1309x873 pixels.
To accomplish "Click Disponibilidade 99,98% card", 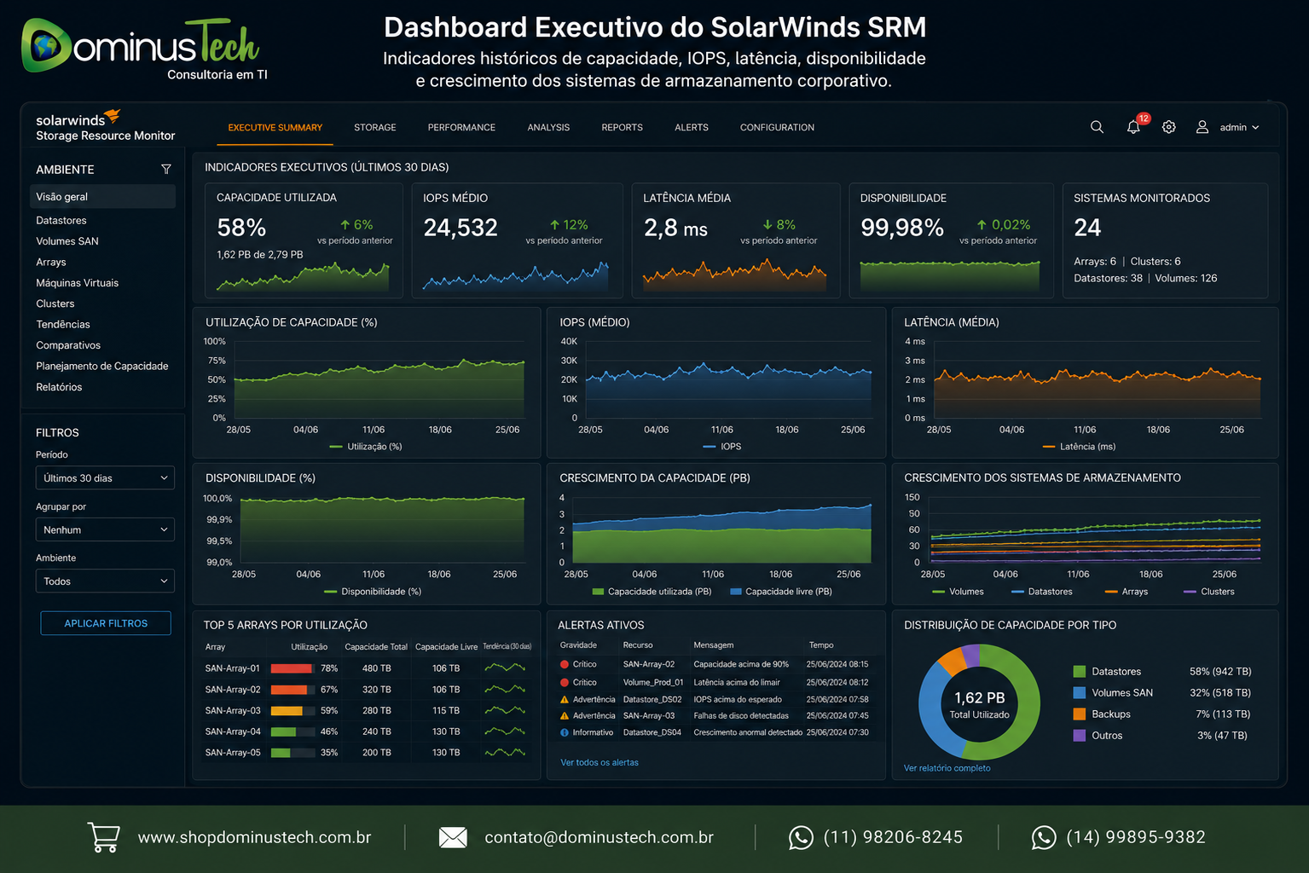I will click(951, 240).
